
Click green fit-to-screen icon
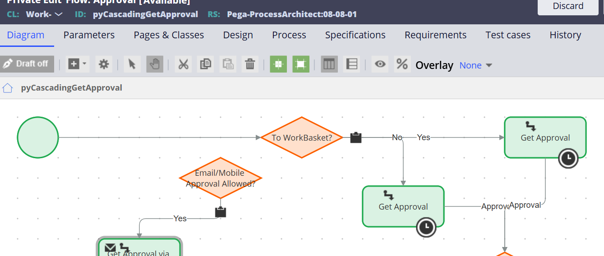point(301,64)
